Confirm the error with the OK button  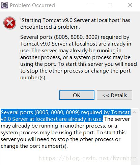click(x=77, y=95)
